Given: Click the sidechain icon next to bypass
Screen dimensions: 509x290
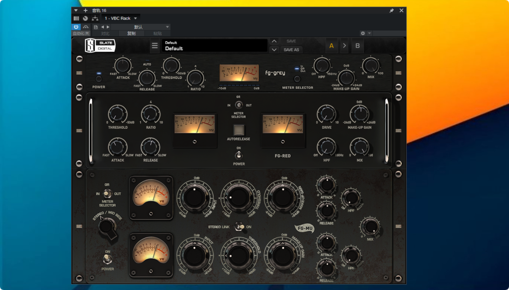Looking at the screenshot, I should [x=85, y=27].
